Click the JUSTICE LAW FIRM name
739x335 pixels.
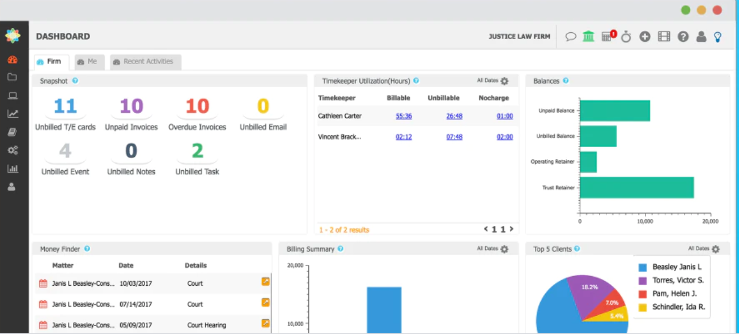coord(519,37)
